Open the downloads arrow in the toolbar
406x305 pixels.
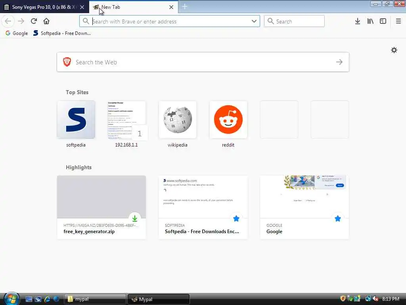click(358, 21)
